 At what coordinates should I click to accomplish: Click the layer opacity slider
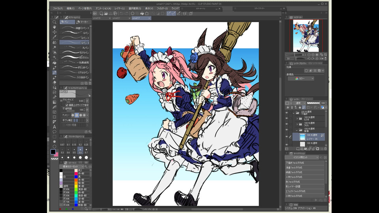313,103
